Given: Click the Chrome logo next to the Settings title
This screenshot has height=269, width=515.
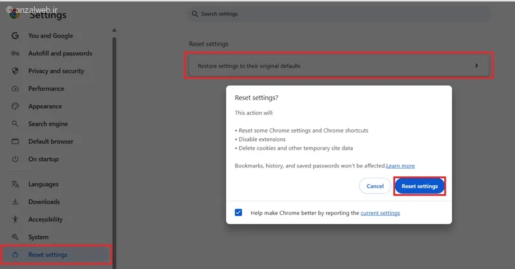Looking at the screenshot, I should (x=14, y=14).
